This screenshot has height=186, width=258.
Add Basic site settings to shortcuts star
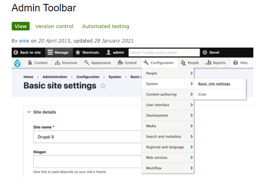point(103,86)
